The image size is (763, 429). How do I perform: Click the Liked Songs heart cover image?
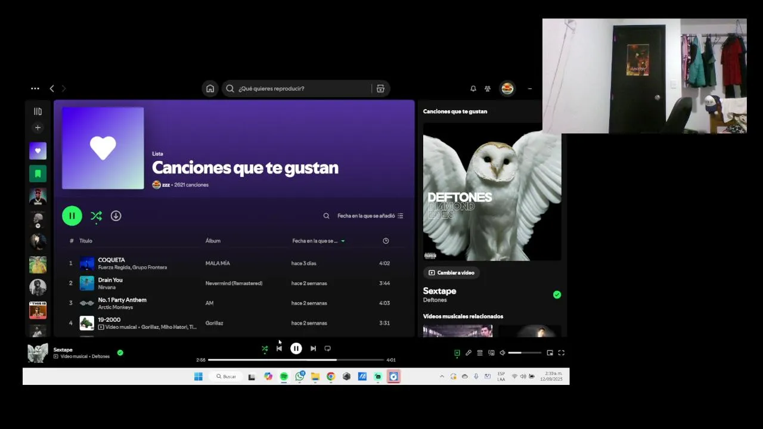[103, 148]
